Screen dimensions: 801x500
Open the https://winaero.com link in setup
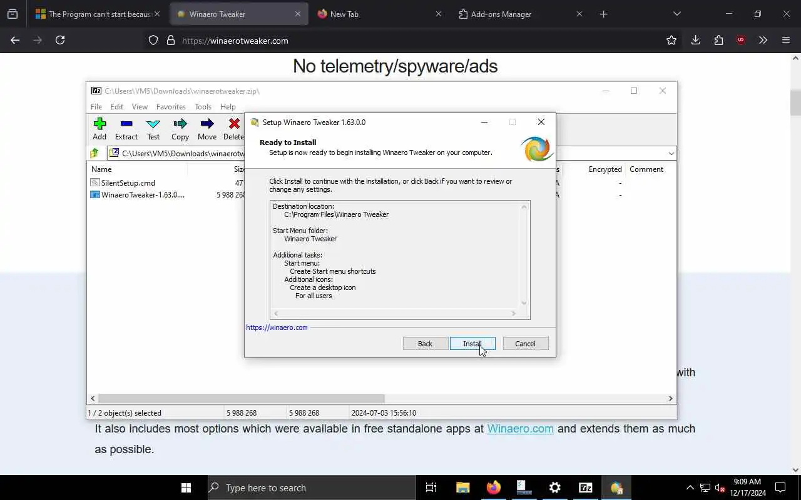click(x=277, y=327)
